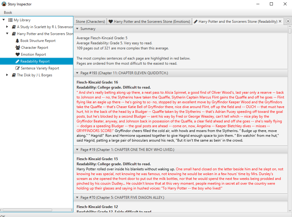
Task: Click the edit icon of Sentence Variety Report
Action: [18, 68]
